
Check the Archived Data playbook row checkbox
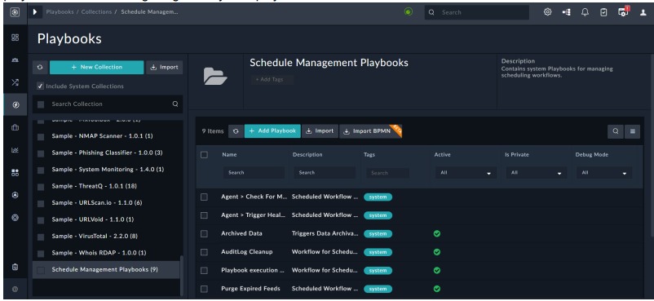pos(204,234)
